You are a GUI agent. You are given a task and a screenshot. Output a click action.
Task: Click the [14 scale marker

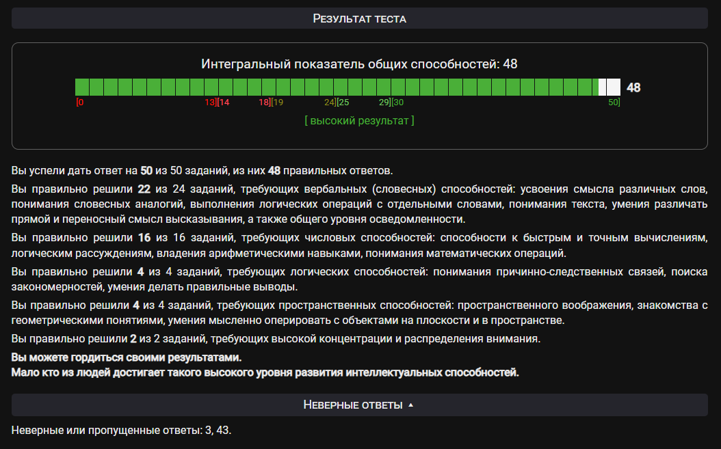tap(223, 103)
